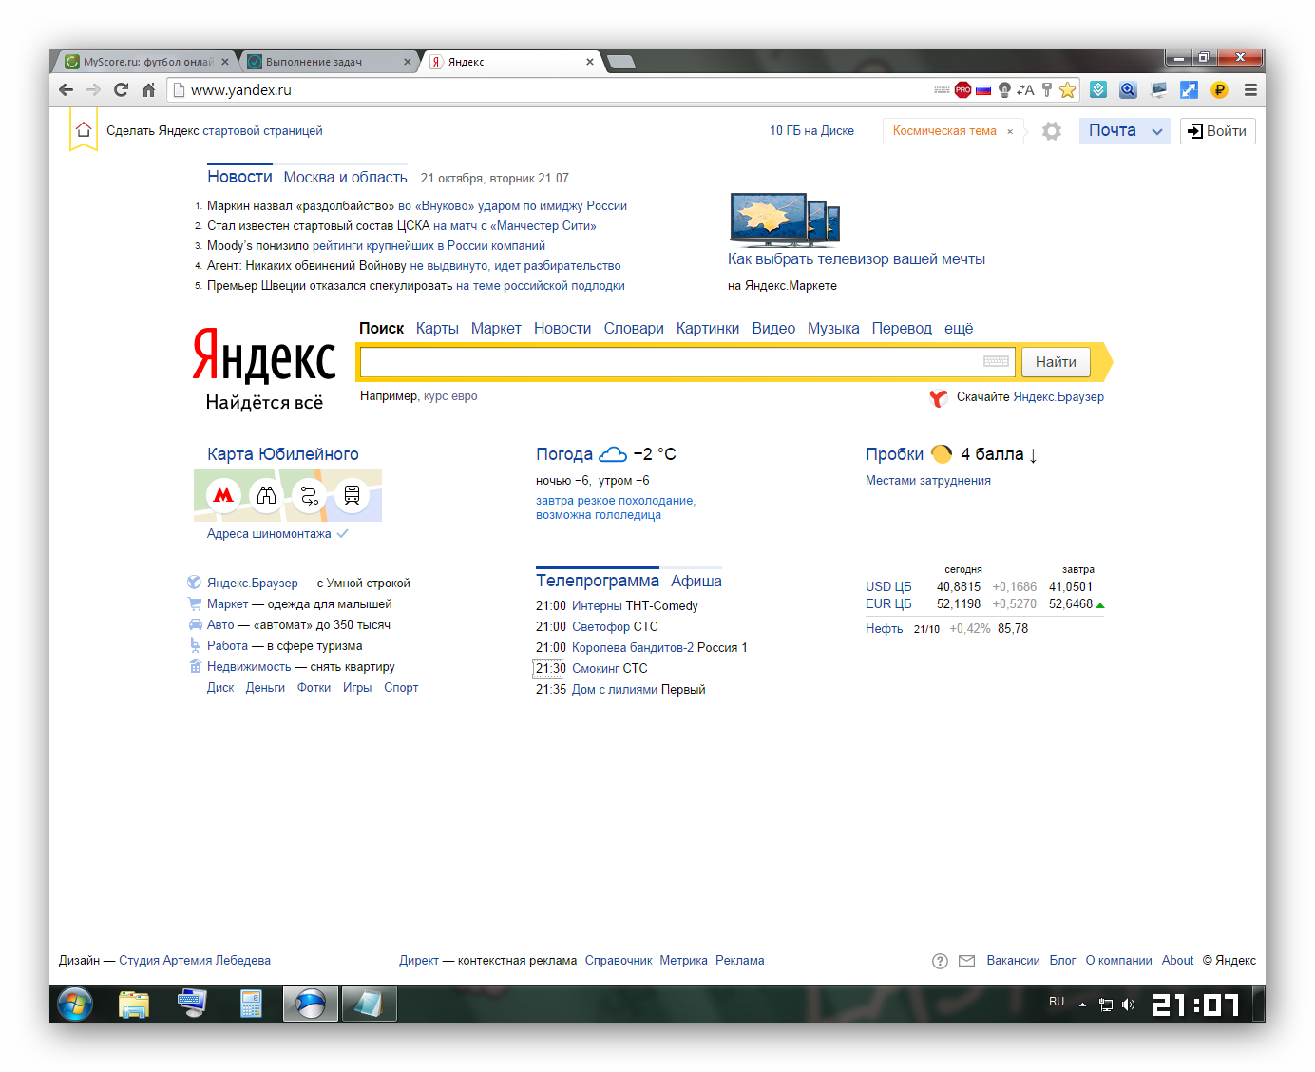Select the Карты search tab
Screen dimensions: 1315x1072
pos(437,328)
